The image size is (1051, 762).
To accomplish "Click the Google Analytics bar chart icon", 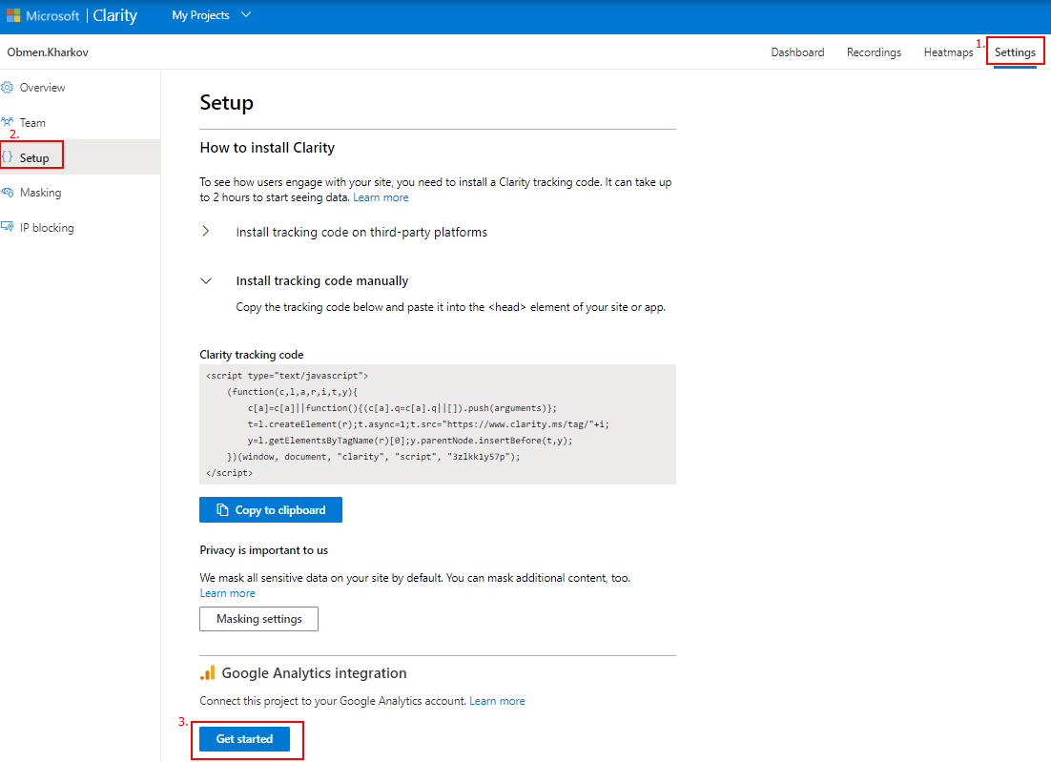I will click(208, 673).
